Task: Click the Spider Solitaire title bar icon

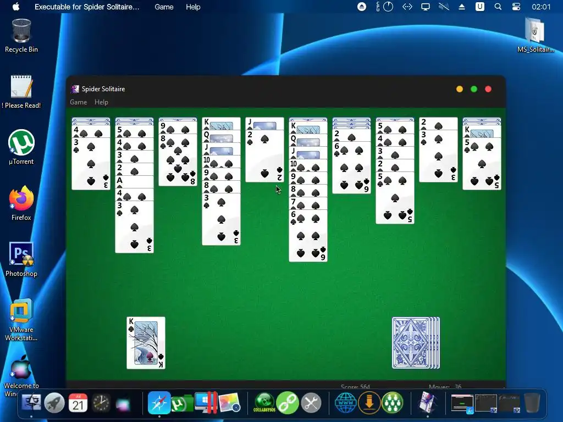Action: pos(75,89)
